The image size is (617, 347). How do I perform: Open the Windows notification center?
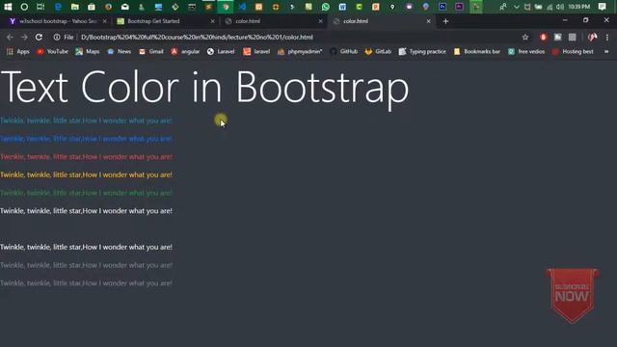pyautogui.click(x=602, y=7)
